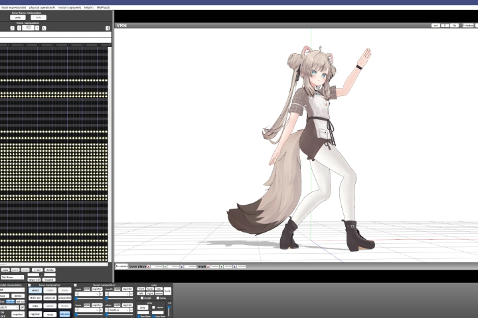
Task: Open the motion capture menu
Action: 70,7
